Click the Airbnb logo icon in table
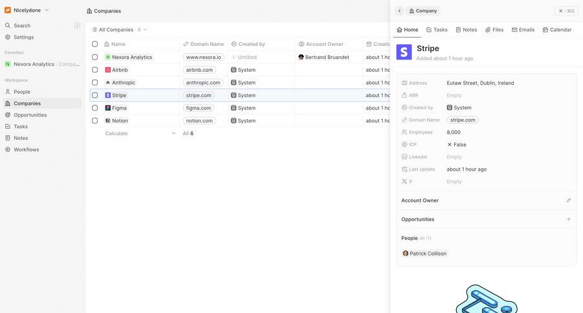The image size is (583, 313). coord(108,70)
